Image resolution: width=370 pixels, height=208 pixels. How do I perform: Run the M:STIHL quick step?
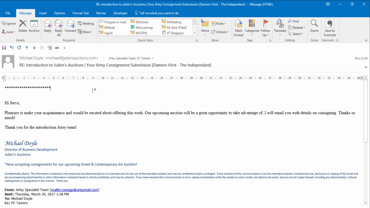[x=139, y=33]
